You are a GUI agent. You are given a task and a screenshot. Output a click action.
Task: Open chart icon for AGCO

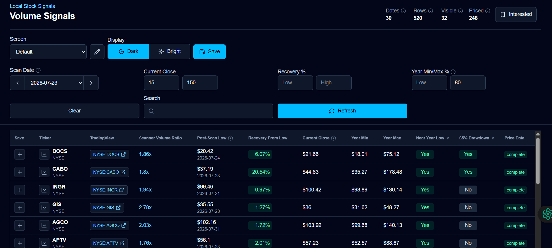click(x=44, y=226)
